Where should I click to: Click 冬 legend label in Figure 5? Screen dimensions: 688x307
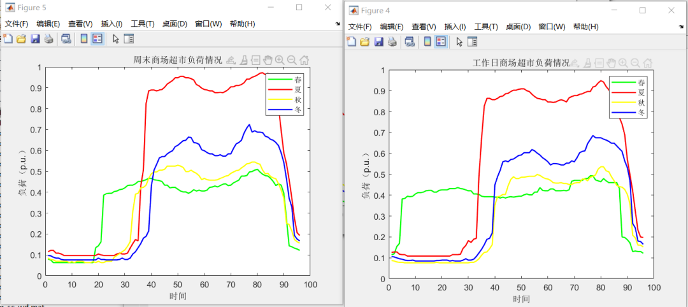[x=299, y=110]
